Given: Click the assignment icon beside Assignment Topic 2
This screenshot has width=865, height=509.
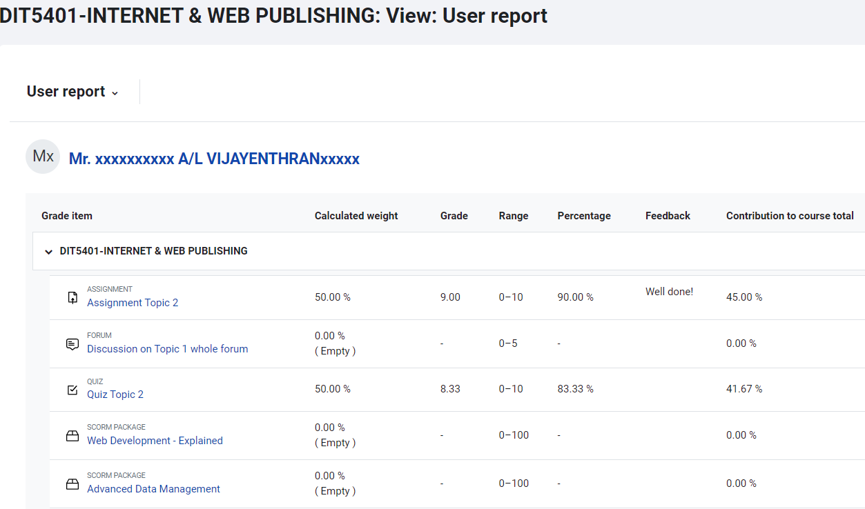Looking at the screenshot, I should 72,297.
